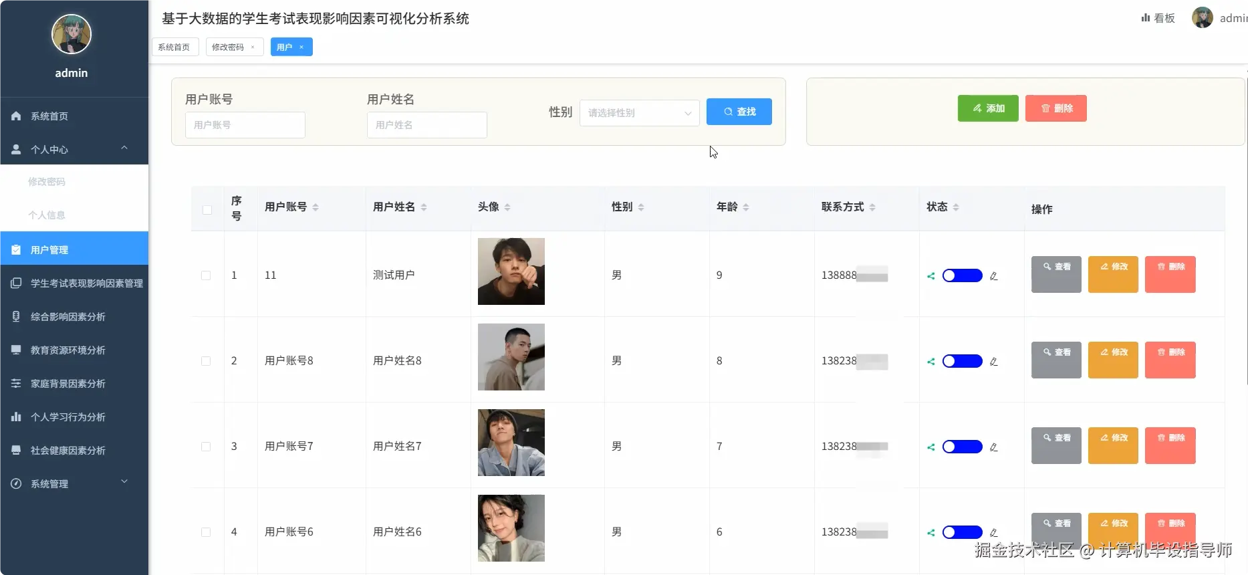The height and width of the screenshot is (575, 1248).
Task: Expand the 系统管理 menu chevron
Action: click(x=124, y=481)
